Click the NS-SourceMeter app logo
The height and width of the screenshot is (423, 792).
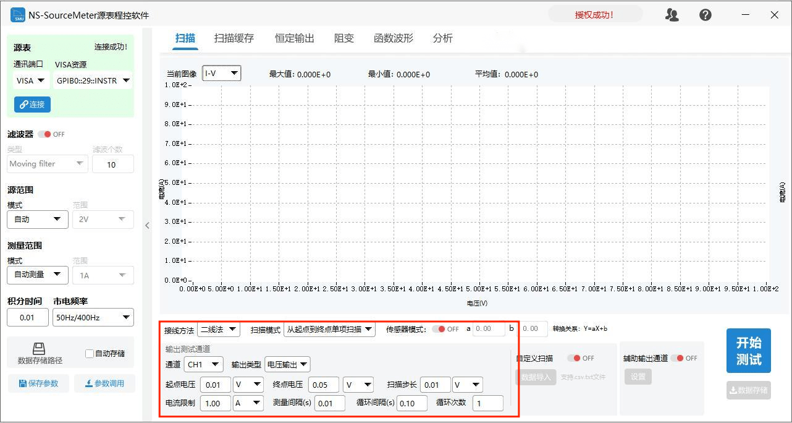pyautogui.click(x=16, y=14)
